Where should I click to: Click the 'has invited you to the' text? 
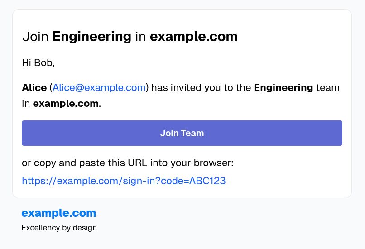(x=201, y=87)
